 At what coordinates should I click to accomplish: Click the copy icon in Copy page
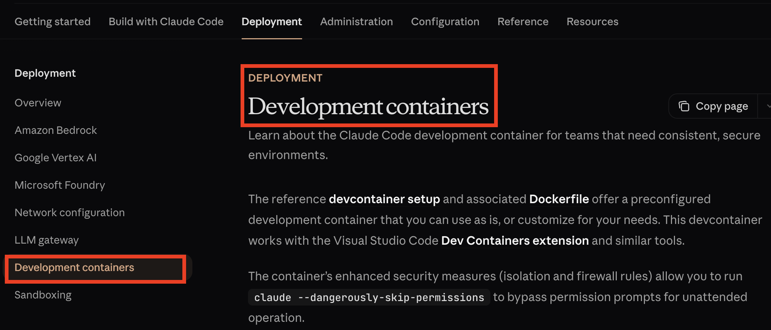(x=684, y=106)
